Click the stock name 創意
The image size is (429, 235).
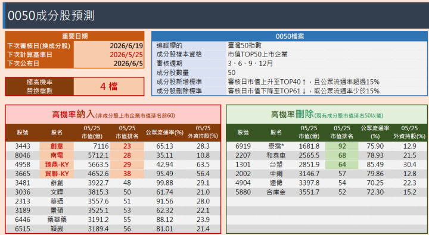(57, 146)
